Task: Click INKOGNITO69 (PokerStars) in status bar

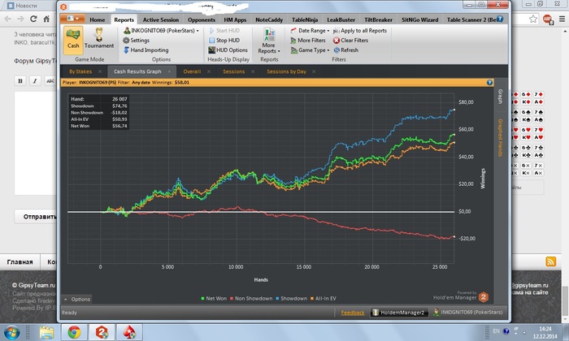Action: coord(468,313)
